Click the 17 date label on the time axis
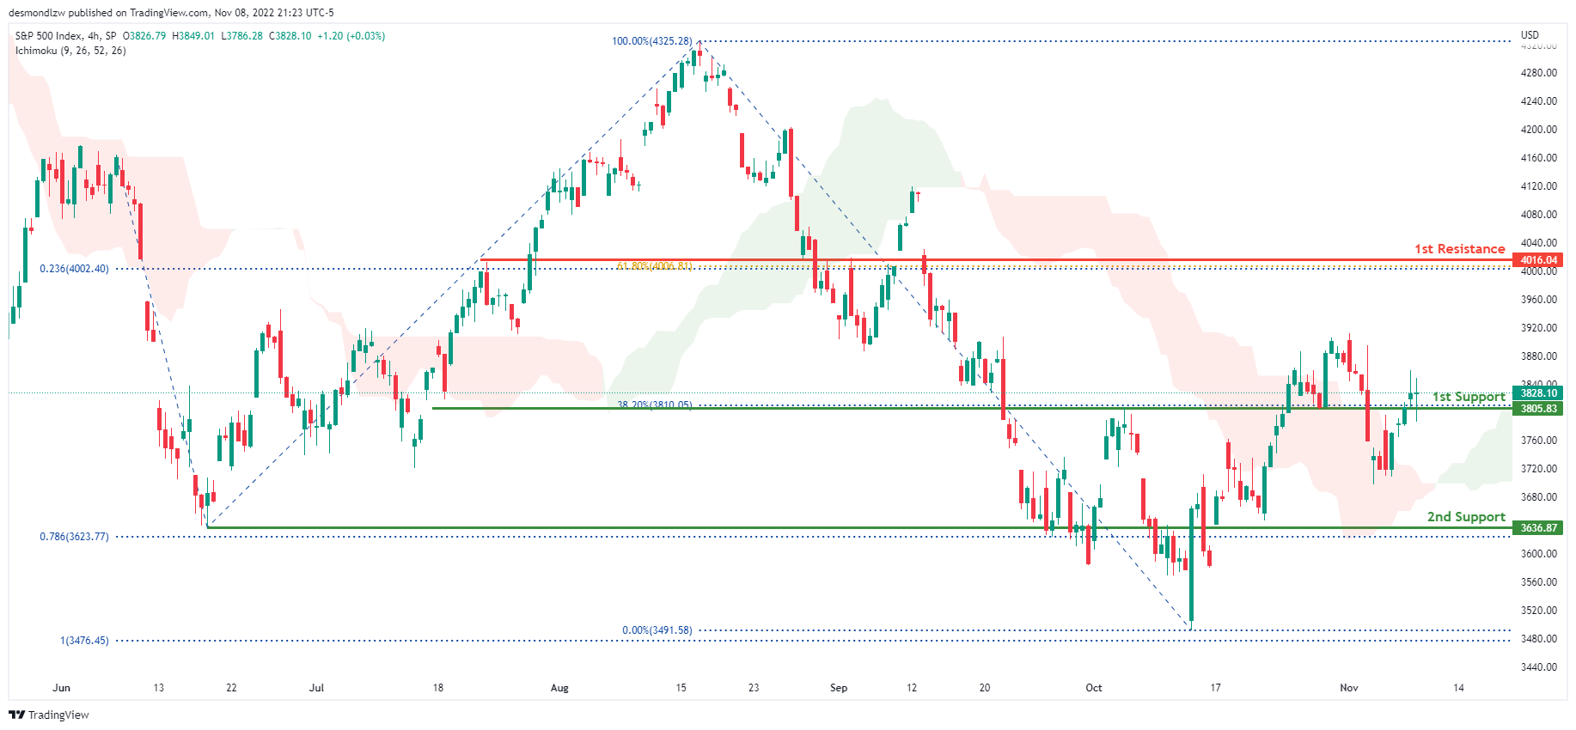Screen dimensions: 1576x730 coord(1215,688)
